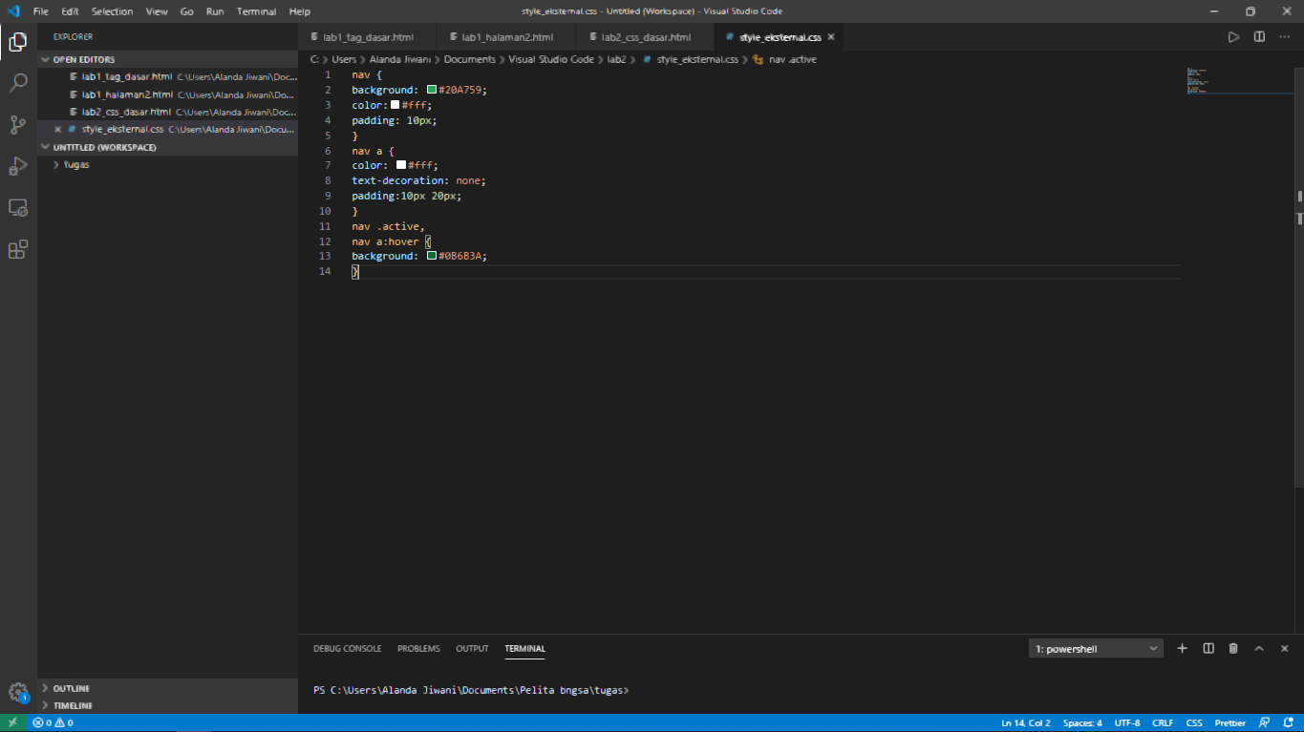Create a new terminal with plus icon
1304x732 pixels.
[x=1182, y=649]
